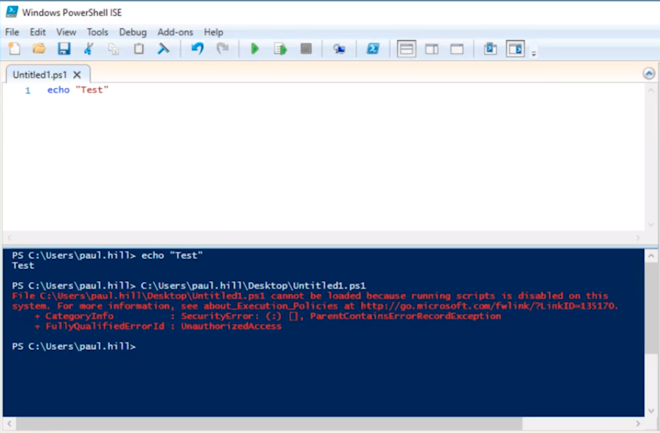Cut selection with scissors icon
The width and height of the screenshot is (660, 433).
pos(88,49)
